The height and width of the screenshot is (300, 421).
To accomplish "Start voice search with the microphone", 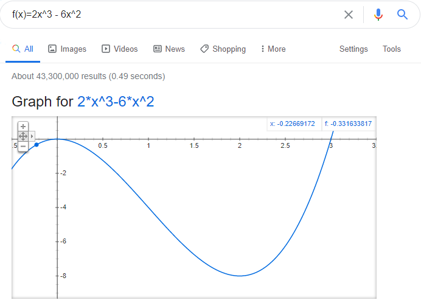I will click(x=378, y=15).
